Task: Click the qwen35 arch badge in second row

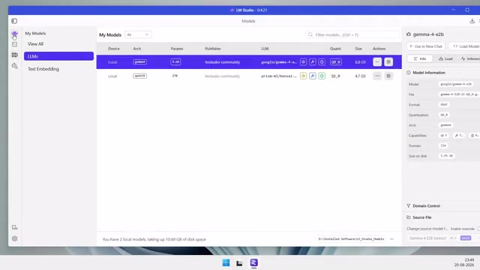Action: [x=140, y=76]
